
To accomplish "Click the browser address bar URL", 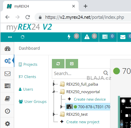I will click(85, 17).
